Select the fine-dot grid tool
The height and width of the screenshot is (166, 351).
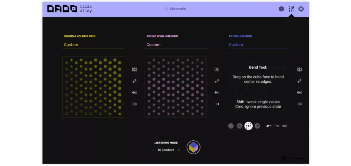231,126
